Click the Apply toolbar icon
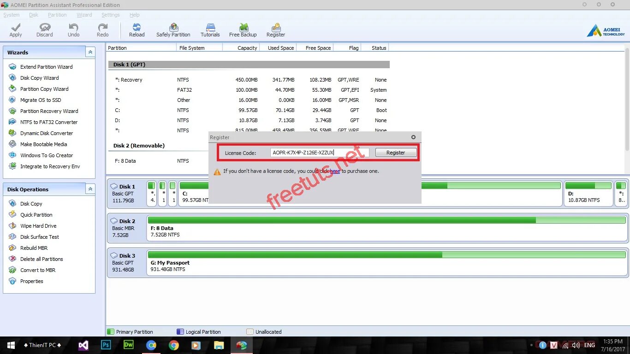This screenshot has height=354, width=630. pyautogui.click(x=16, y=30)
